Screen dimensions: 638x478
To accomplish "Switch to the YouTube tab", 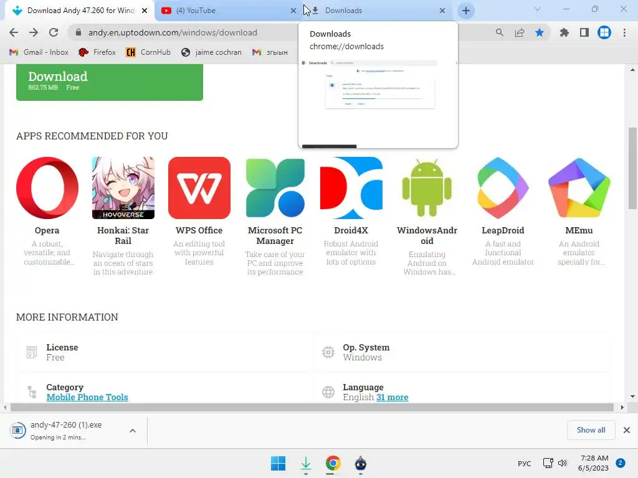I will [228, 11].
